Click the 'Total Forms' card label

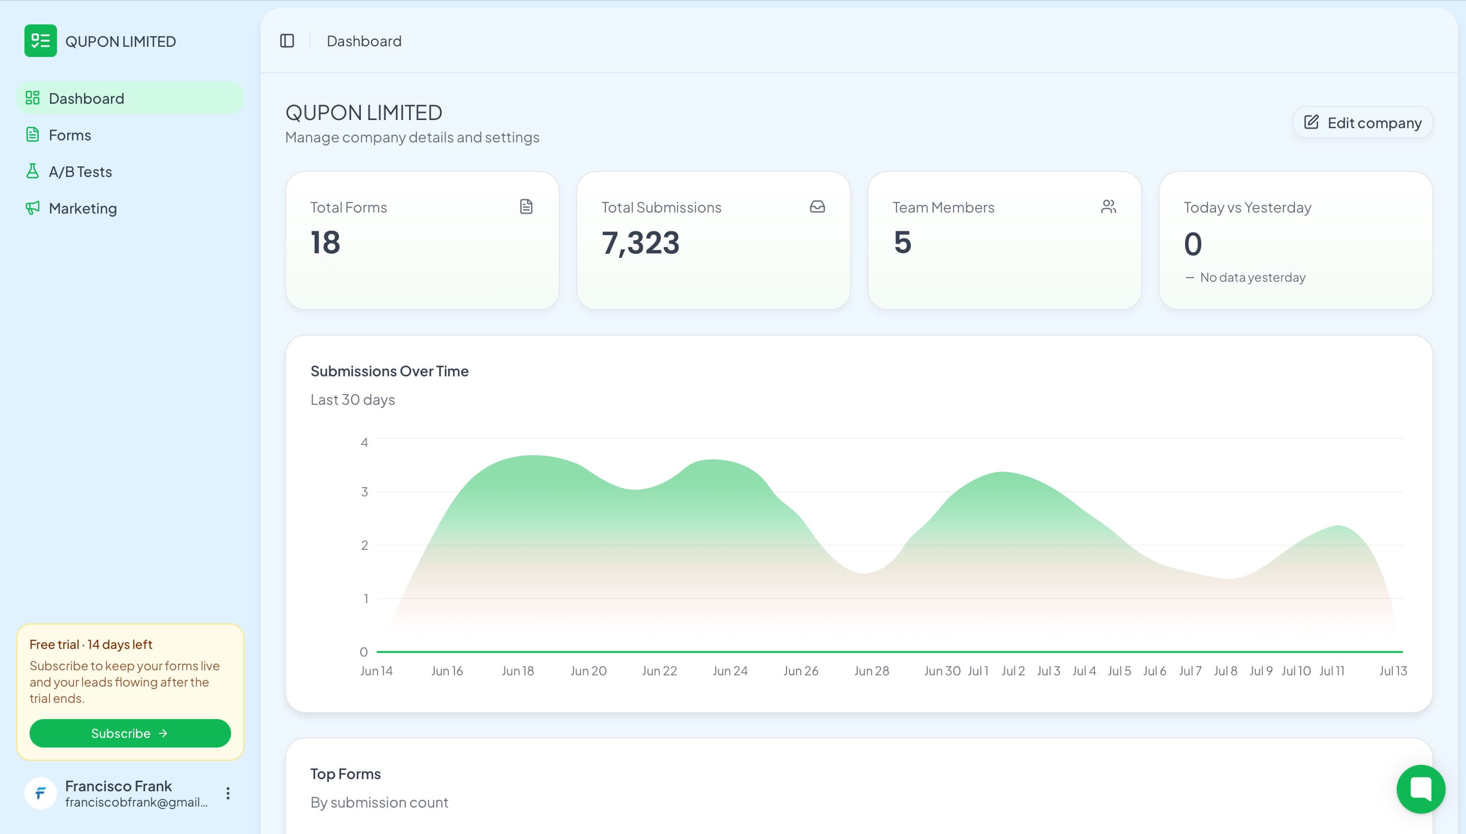349,207
